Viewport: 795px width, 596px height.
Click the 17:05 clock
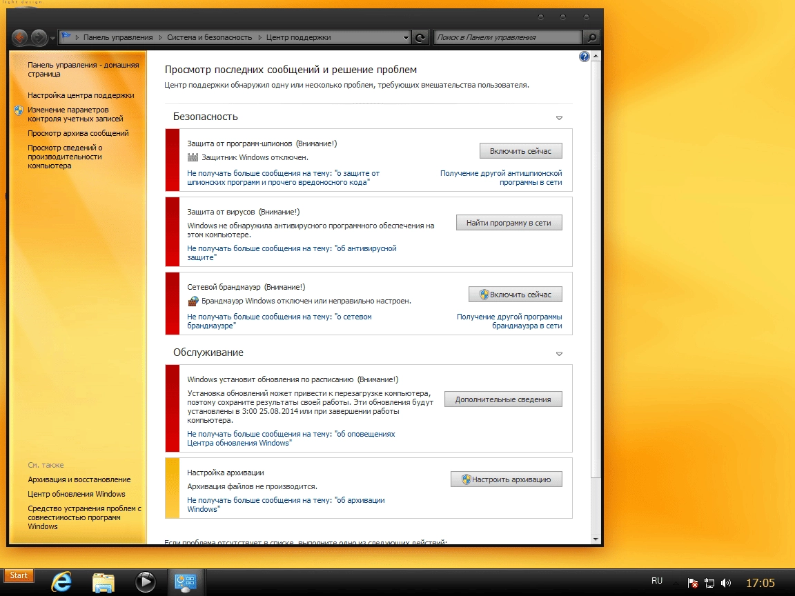click(x=760, y=584)
